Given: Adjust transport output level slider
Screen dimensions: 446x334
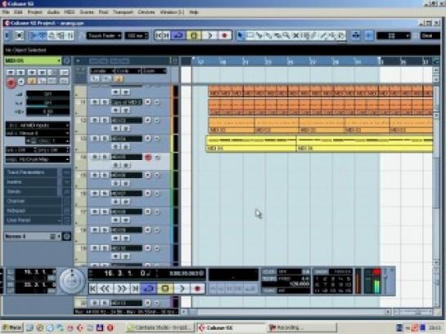Looking at the screenshot, I should 385,282.
